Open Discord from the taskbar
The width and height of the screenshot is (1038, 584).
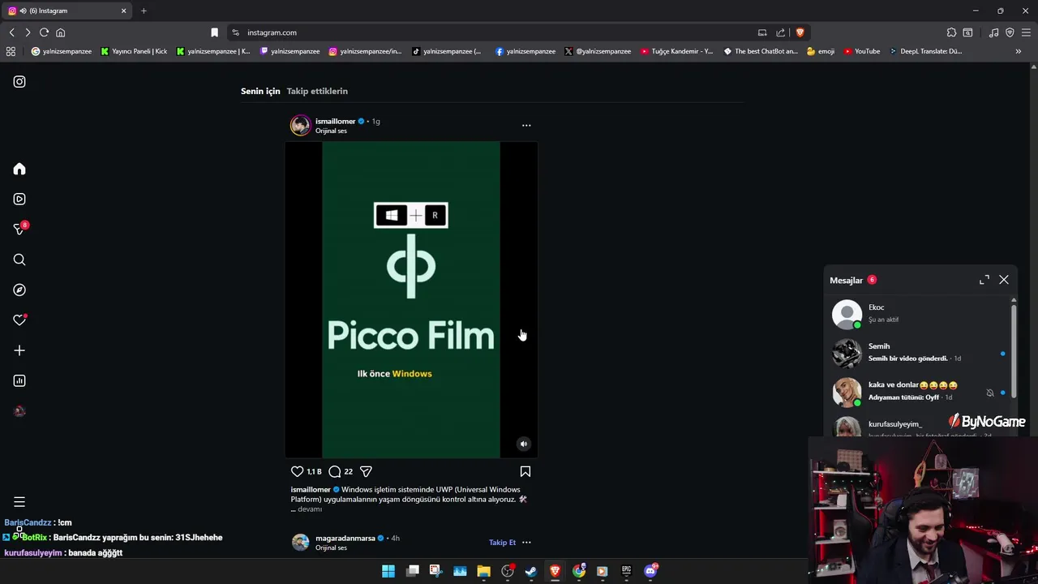650,571
